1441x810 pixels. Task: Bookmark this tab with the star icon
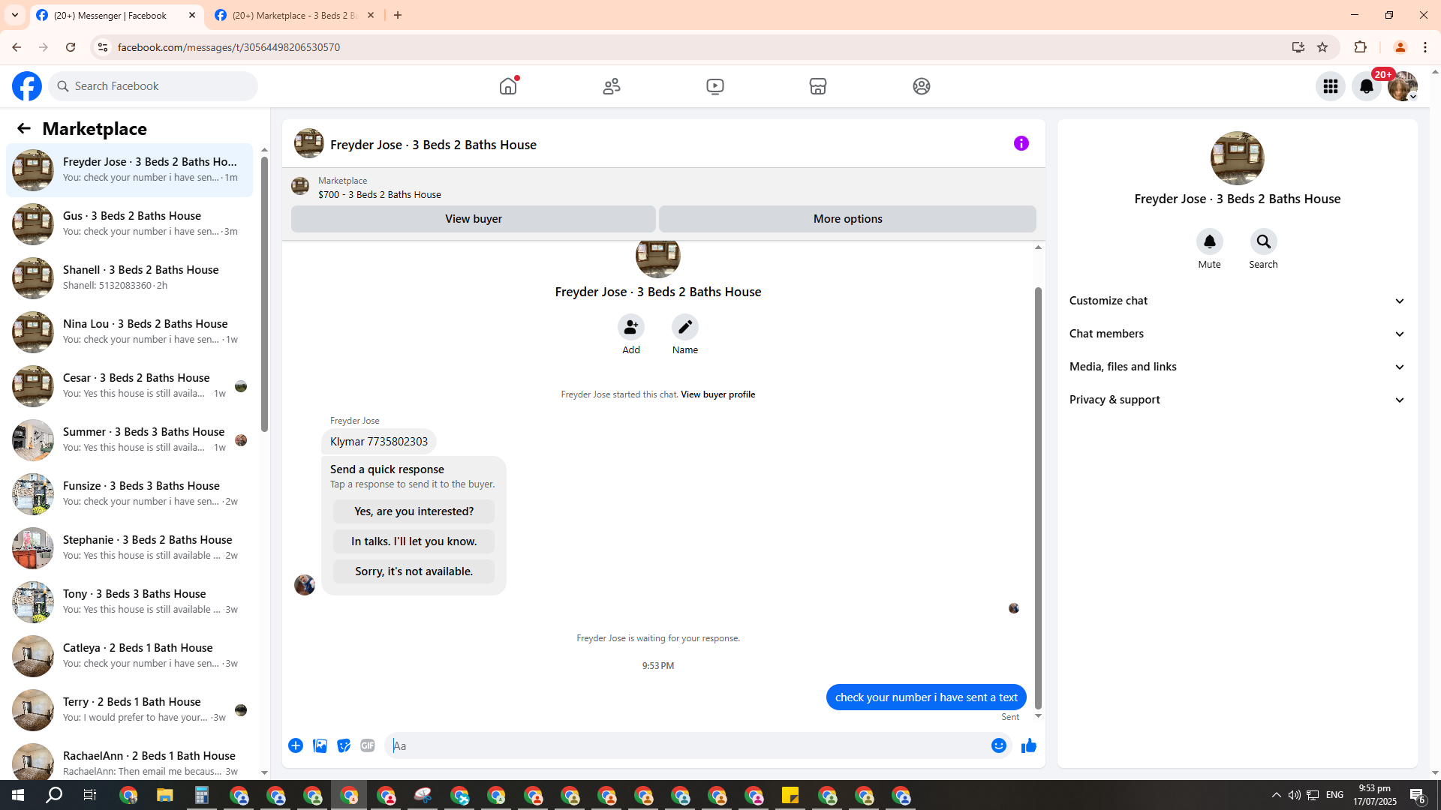pos(1322,47)
